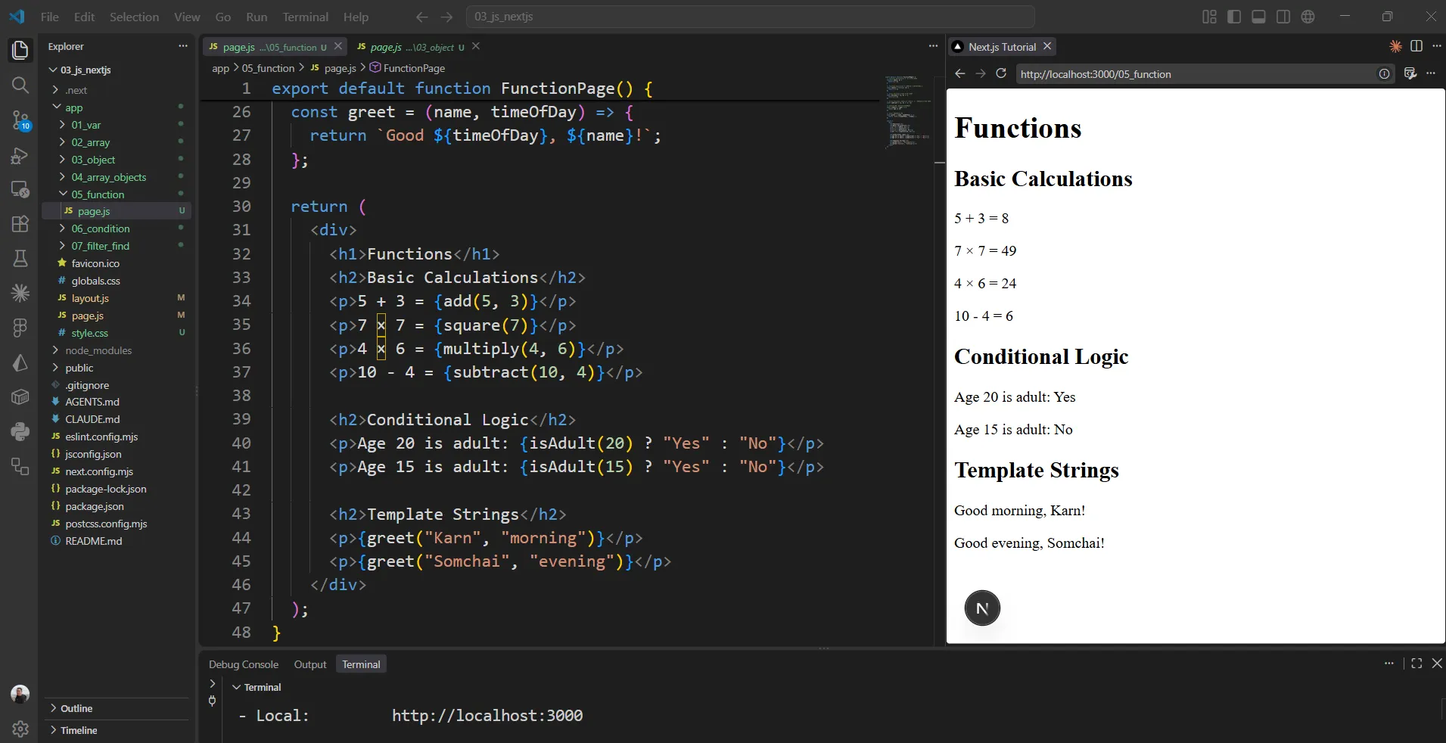1446x743 pixels.
Task: Click the browser preview more actions ellipsis
Action: (1431, 73)
